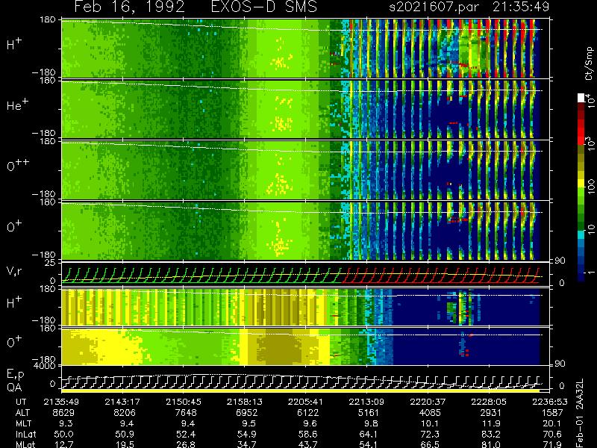Click the InLat value '52.4'
This screenshot has height=448, width=597.
[x=185, y=434]
